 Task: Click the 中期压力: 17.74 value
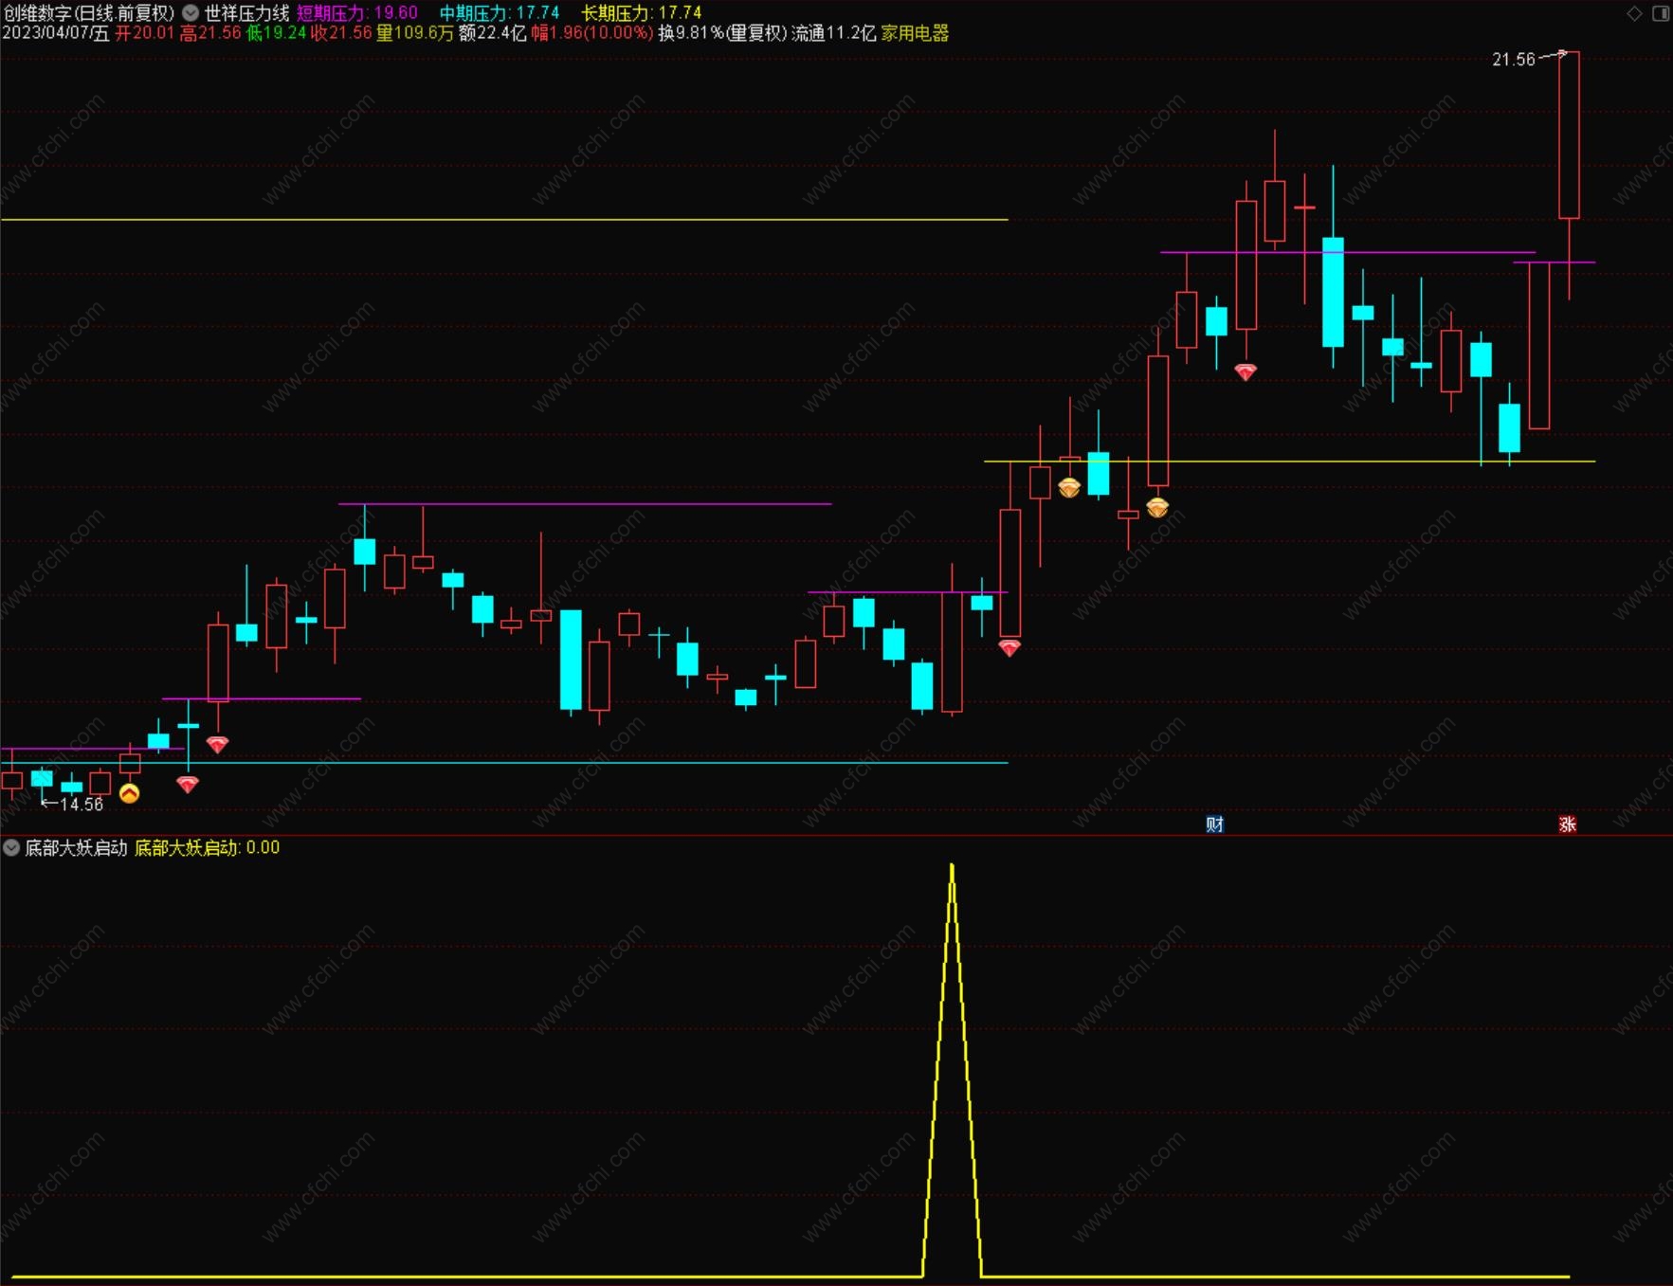click(x=500, y=13)
